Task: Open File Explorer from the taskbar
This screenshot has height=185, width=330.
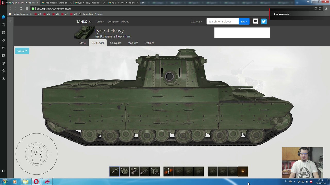Action: [25, 182]
